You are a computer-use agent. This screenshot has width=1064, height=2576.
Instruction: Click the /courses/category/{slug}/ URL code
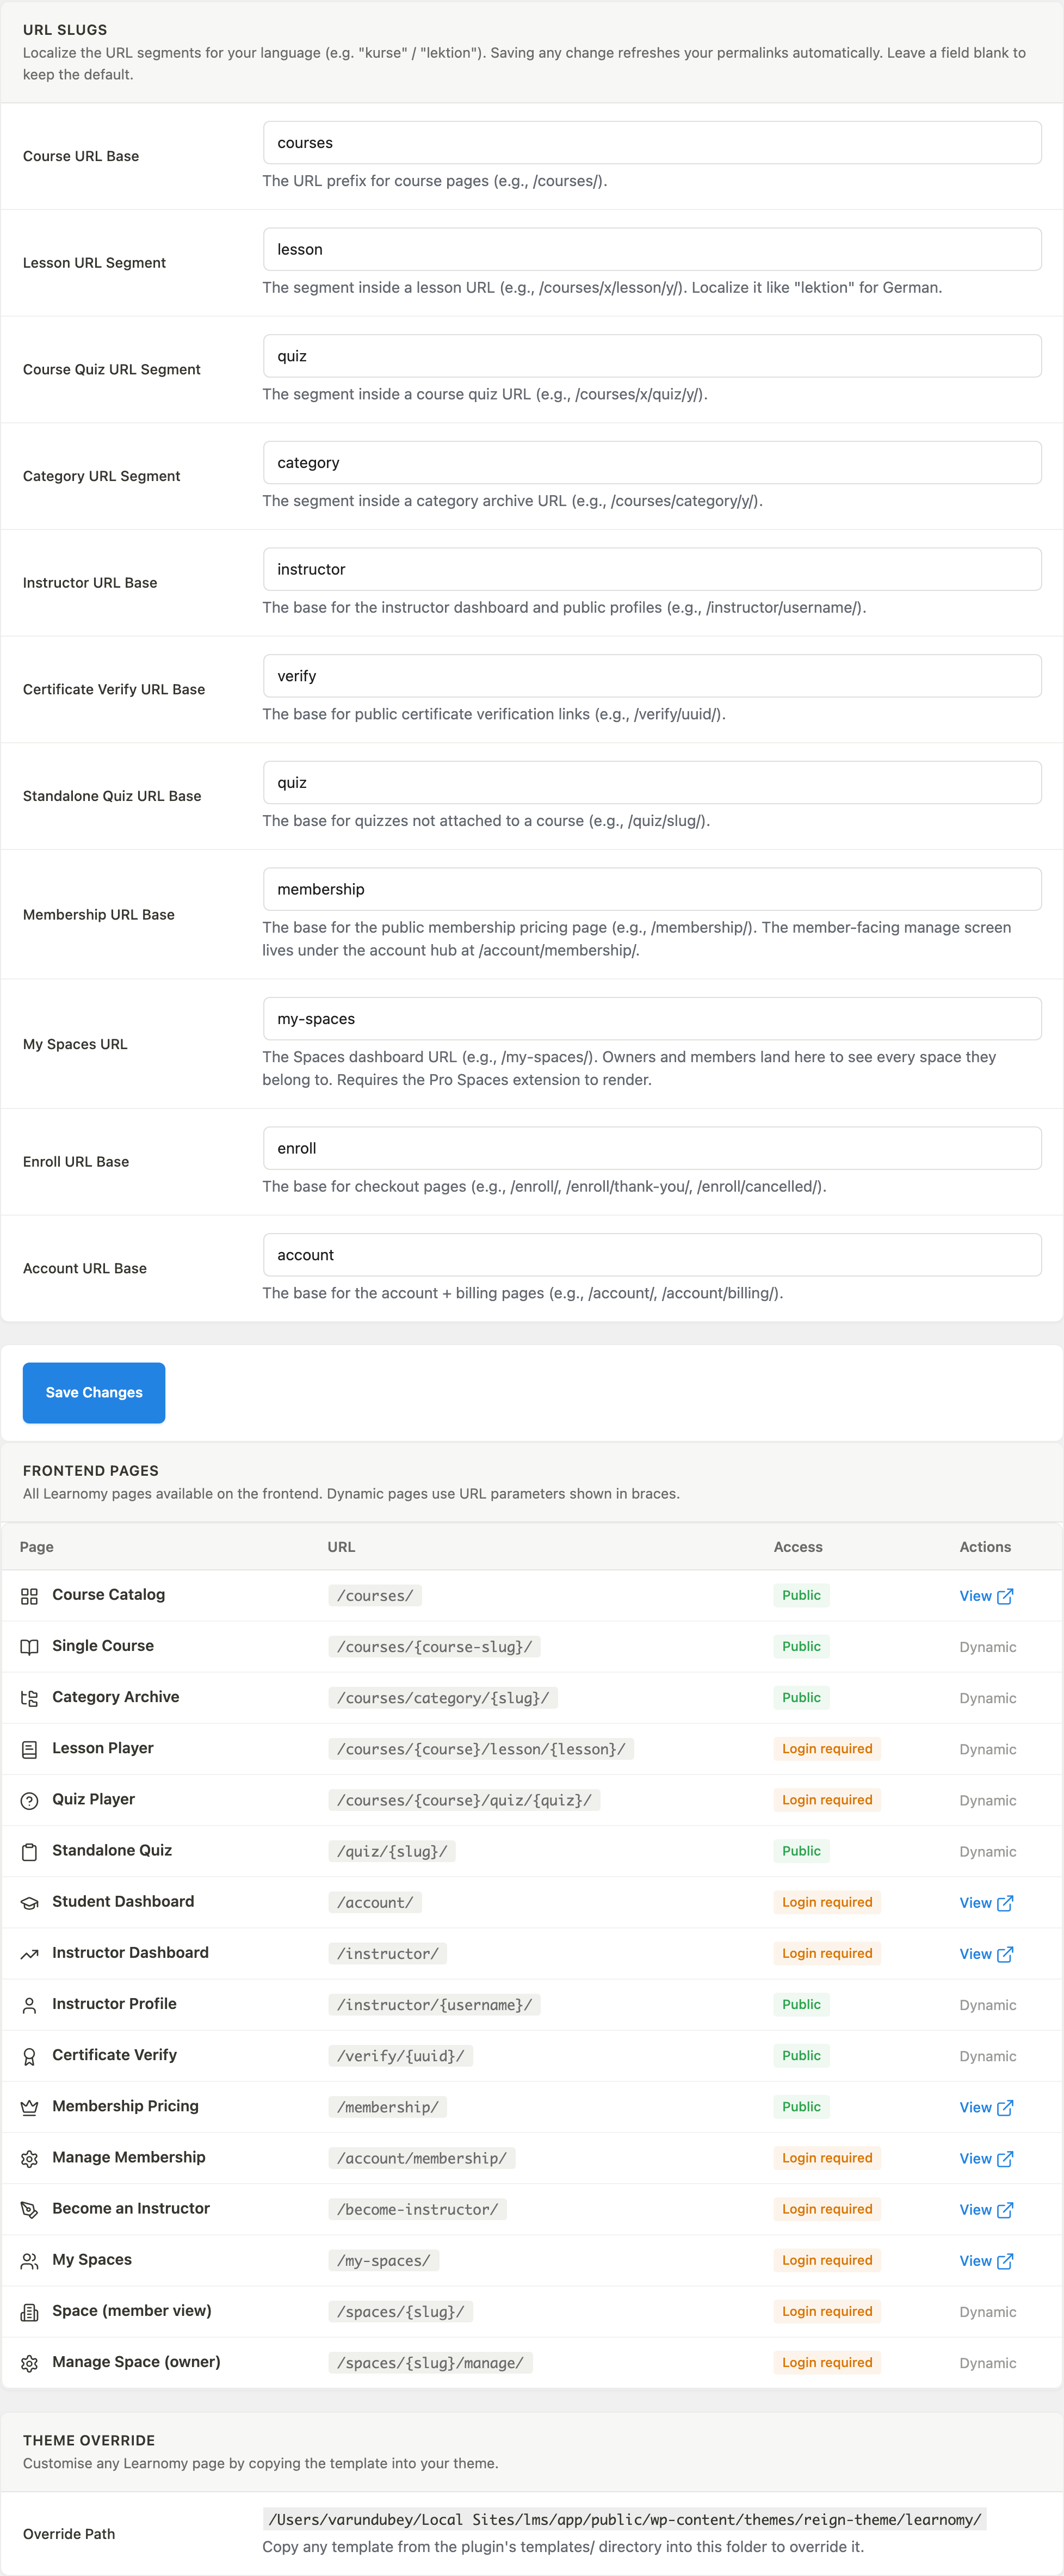click(443, 1698)
